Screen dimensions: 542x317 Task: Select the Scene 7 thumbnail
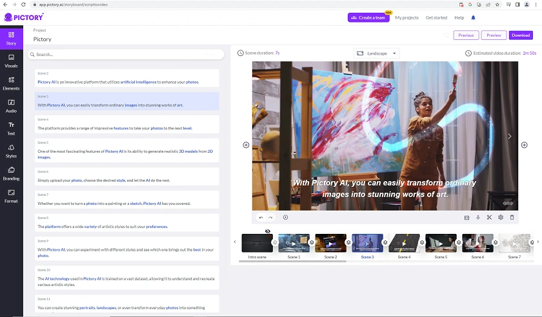click(x=514, y=243)
